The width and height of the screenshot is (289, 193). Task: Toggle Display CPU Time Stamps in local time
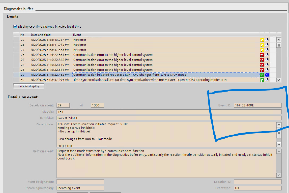15,27
